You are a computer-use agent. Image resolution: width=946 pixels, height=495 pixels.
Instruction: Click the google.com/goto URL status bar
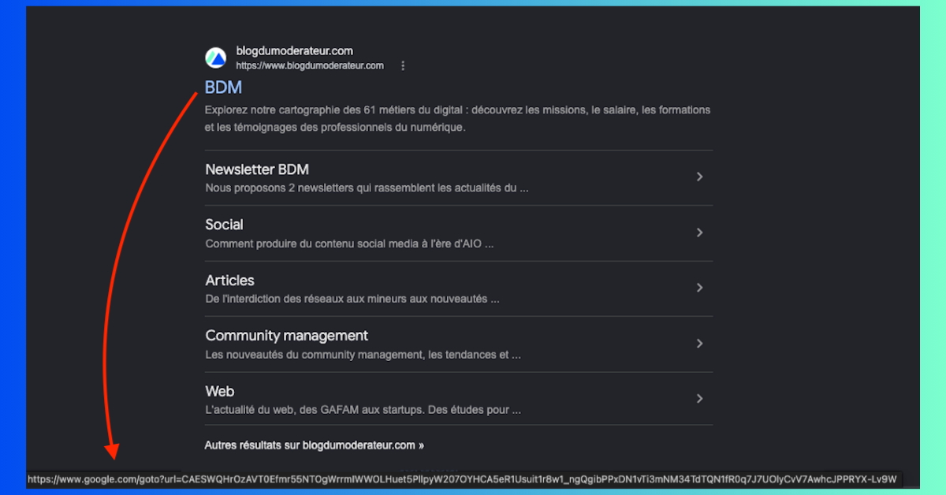[463, 479]
